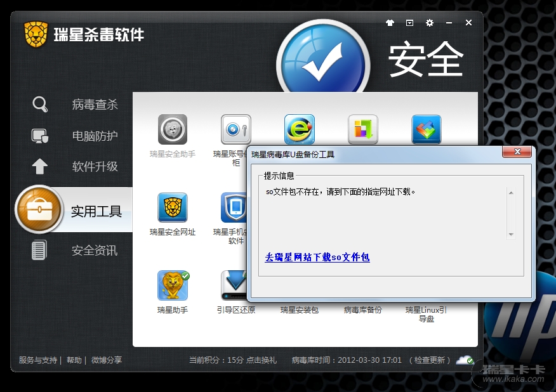Image resolution: width=556 pixels, height=392 pixels.
Task: Click 当前积分：15分 text
Action: [x=216, y=360]
